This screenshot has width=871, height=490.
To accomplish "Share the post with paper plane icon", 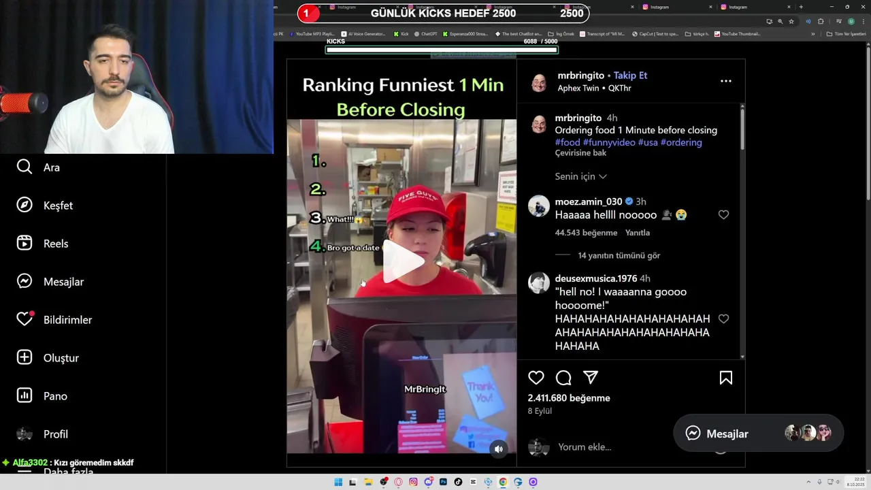I will click(x=591, y=378).
